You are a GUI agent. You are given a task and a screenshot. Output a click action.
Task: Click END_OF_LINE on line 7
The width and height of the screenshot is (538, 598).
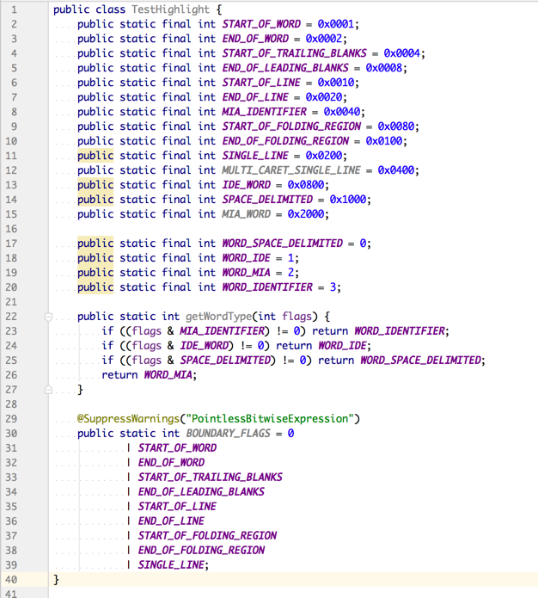pyautogui.click(x=255, y=97)
